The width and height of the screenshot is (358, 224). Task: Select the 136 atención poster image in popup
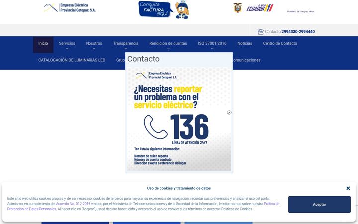click(x=179, y=119)
